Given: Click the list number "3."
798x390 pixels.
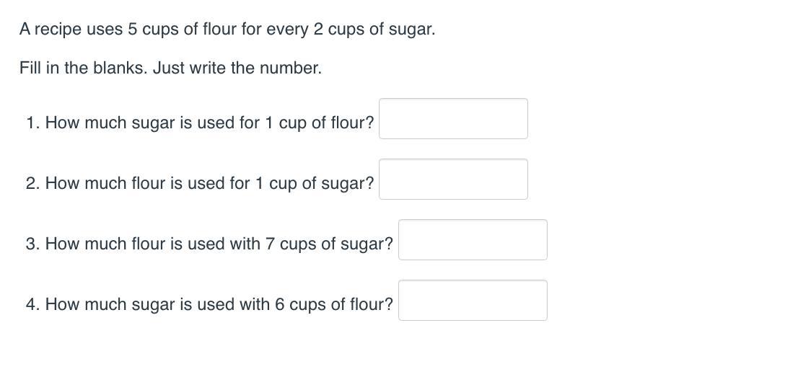Looking at the screenshot, I should pos(32,244).
